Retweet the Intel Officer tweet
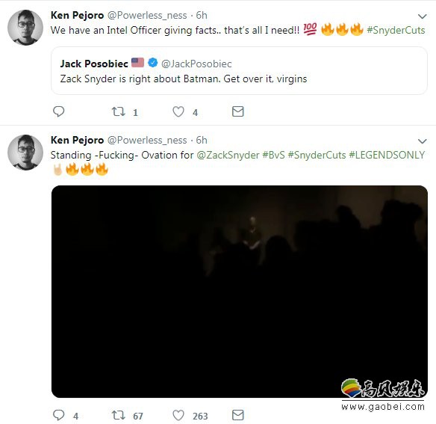 119,111
